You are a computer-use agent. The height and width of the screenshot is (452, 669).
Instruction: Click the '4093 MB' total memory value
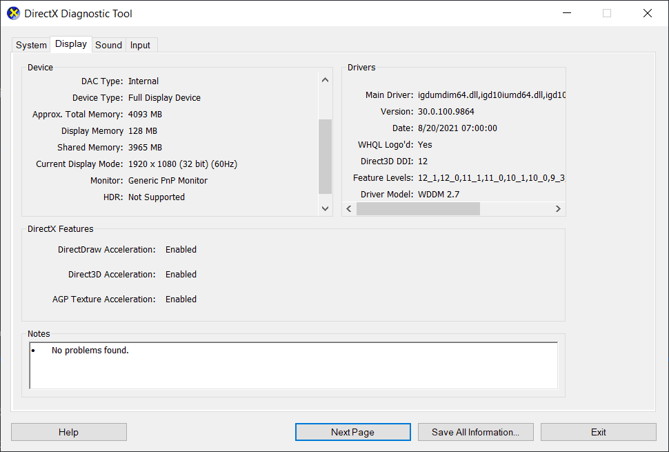click(145, 115)
